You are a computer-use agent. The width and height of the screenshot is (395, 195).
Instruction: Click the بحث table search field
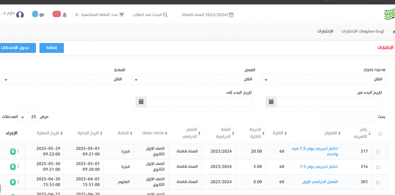351,117
